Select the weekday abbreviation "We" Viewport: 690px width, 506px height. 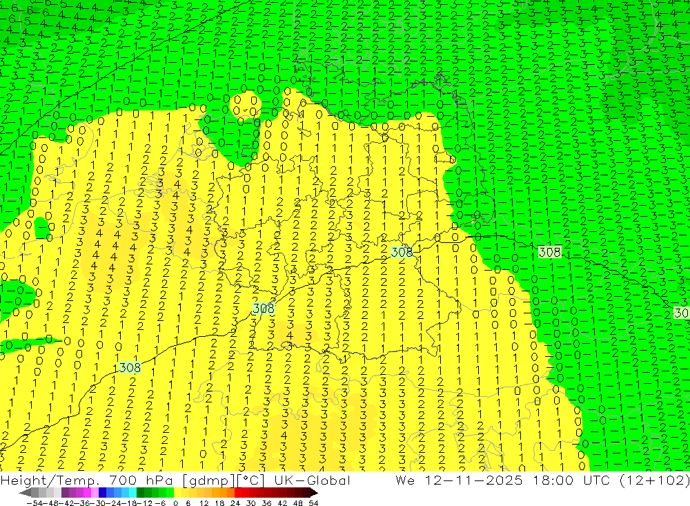pos(405,480)
